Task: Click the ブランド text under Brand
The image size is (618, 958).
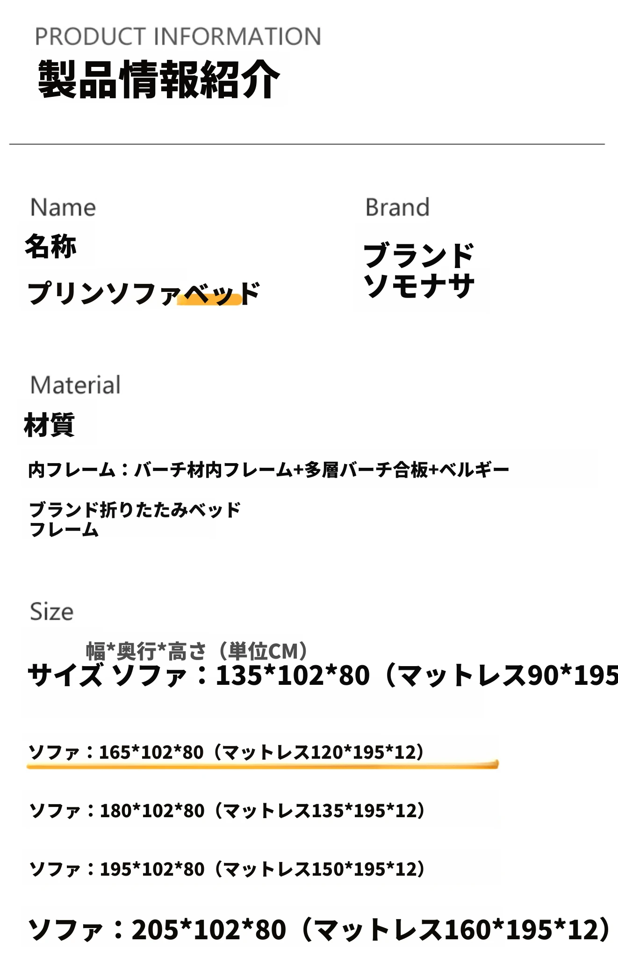Action: point(419,255)
